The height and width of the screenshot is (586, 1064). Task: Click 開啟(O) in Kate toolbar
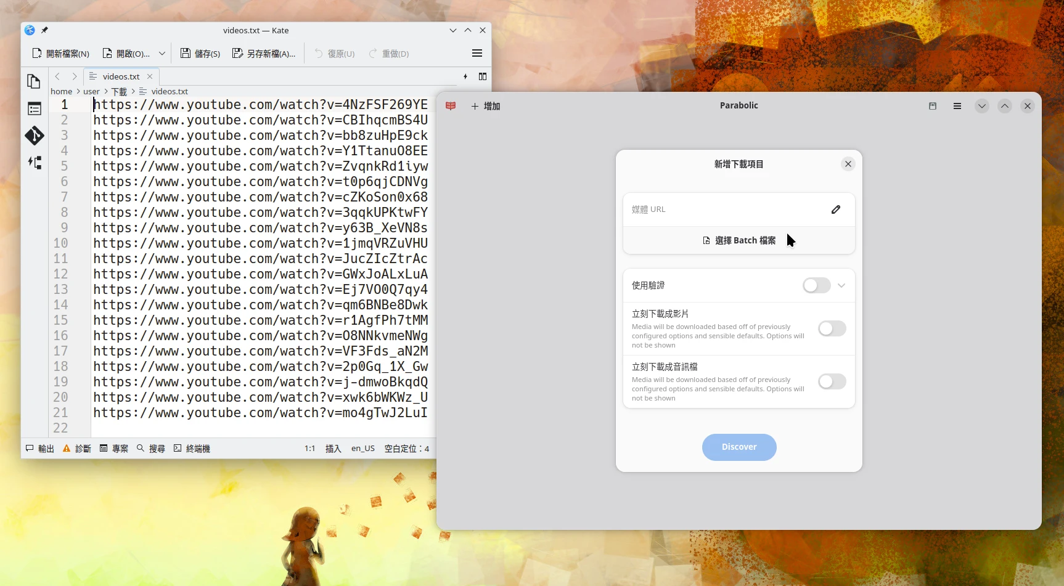(126, 54)
